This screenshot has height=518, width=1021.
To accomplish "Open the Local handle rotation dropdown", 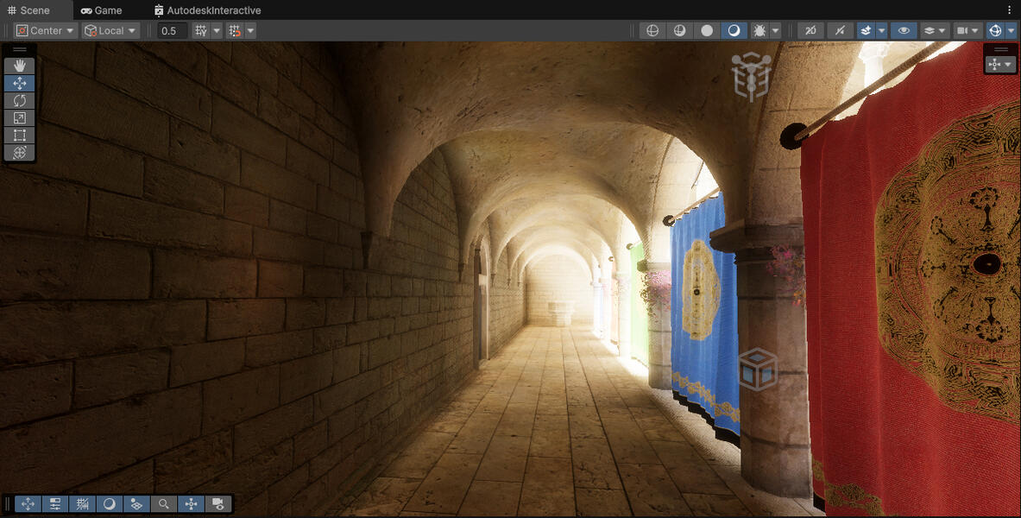I will [x=110, y=30].
